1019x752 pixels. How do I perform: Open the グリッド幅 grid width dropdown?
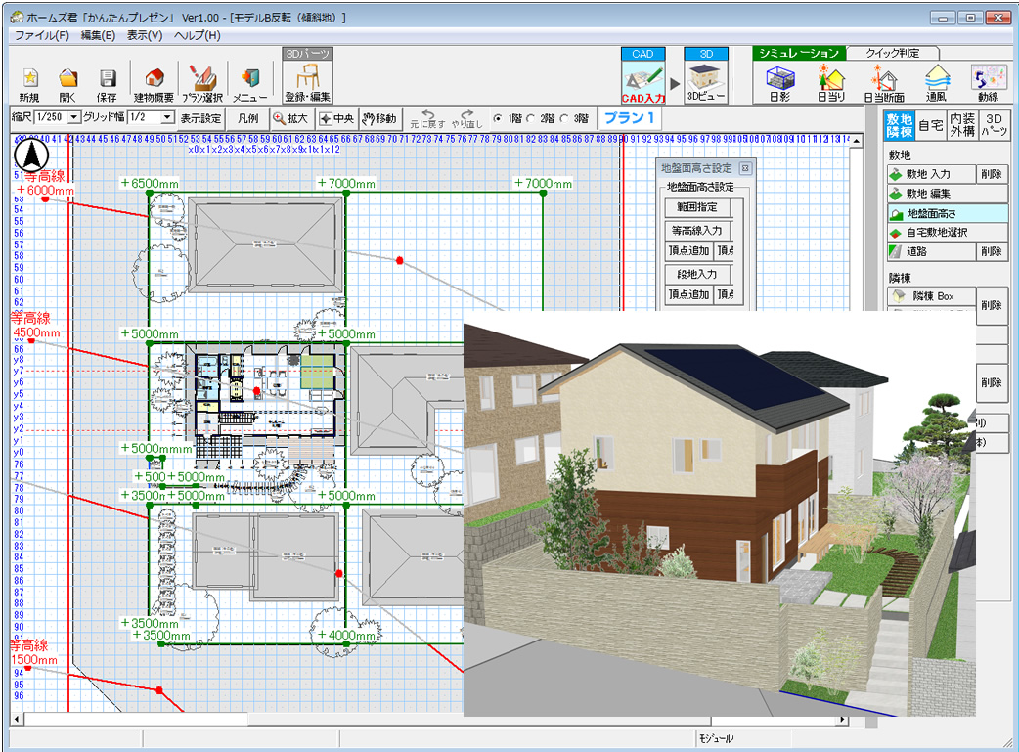[x=167, y=117]
